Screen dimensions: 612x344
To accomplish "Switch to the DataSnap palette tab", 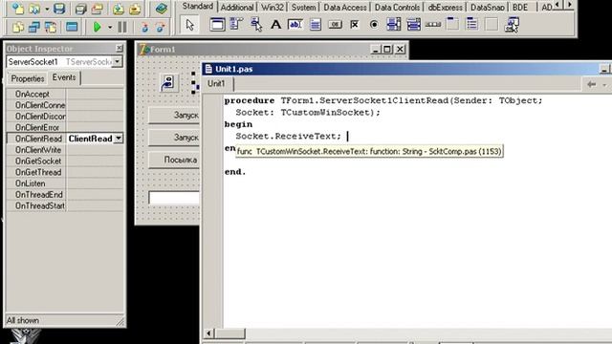I will (x=487, y=8).
